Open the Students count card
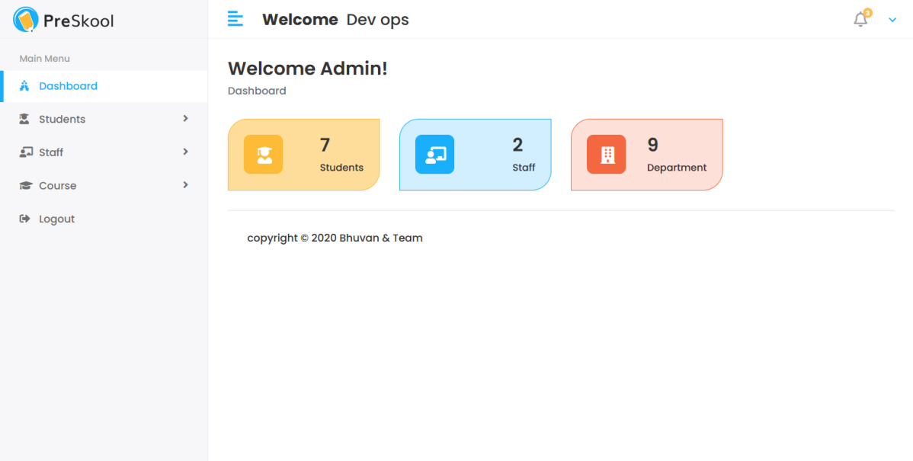This screenshot has height=461, width=913. [x=303, y=155]
